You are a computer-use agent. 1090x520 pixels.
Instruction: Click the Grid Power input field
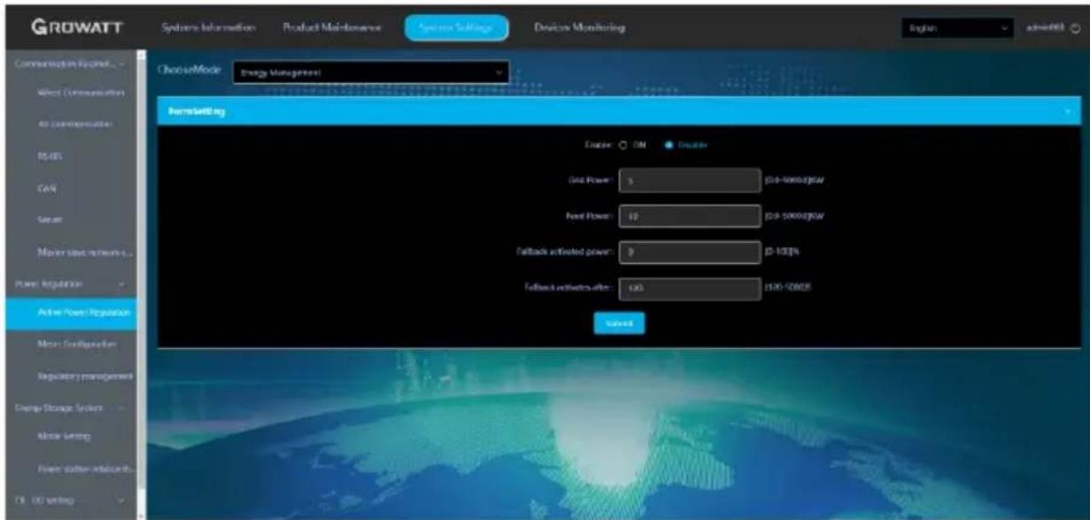[x=688, y=180]
